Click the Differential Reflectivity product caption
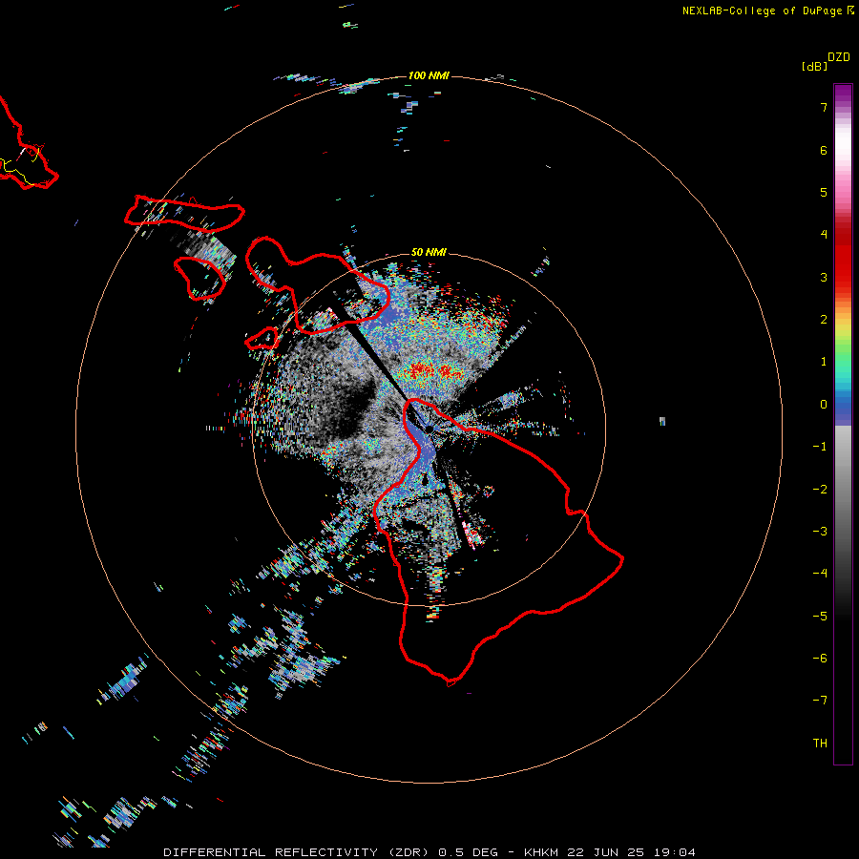The height and width of the screenshot is (859, 859). click(429, 852)
